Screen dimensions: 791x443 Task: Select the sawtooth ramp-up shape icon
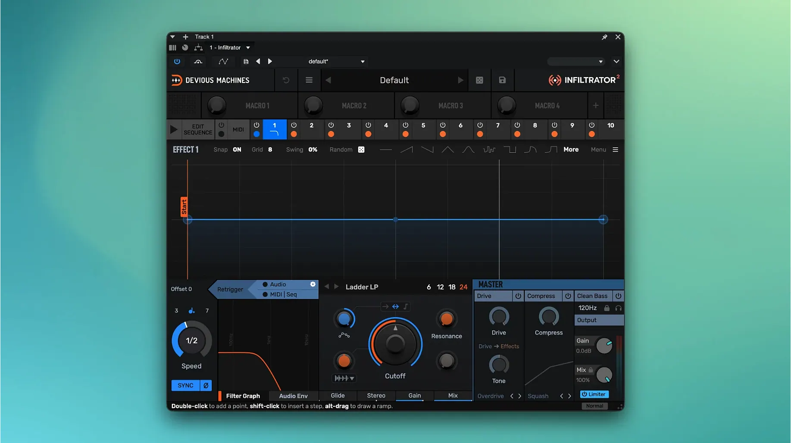pos(406,150)
